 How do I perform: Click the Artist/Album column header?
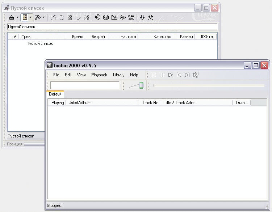[x=102, y=103]
